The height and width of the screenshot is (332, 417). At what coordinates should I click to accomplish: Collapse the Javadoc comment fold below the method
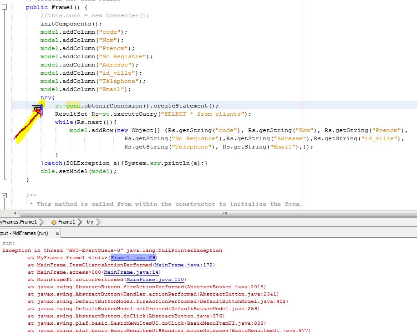coord(4,195)
